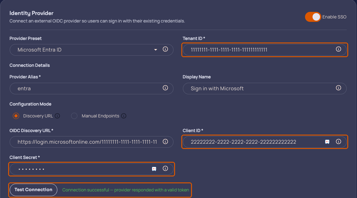Click the Test Connection button

coord(33,190)
